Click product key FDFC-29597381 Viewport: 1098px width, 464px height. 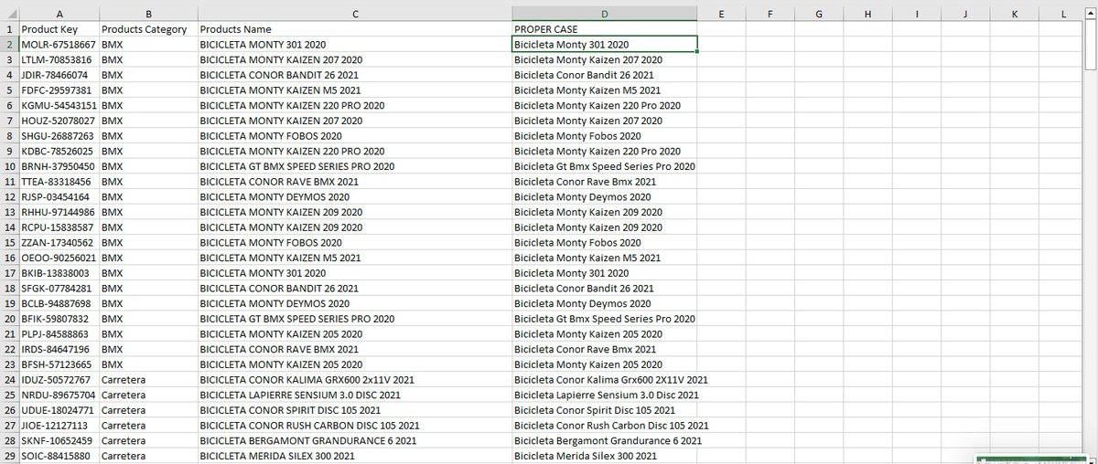[x=59, y=90]
